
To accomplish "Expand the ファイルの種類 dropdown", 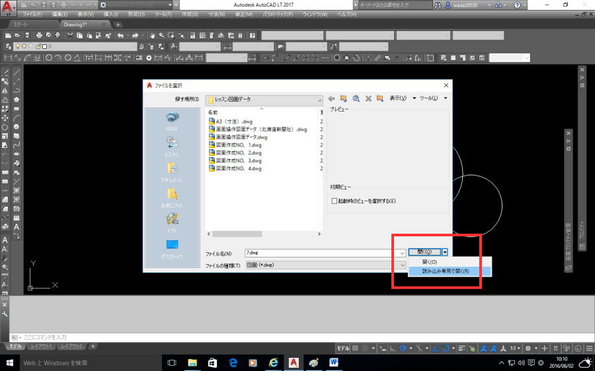I will coord(403,265).
